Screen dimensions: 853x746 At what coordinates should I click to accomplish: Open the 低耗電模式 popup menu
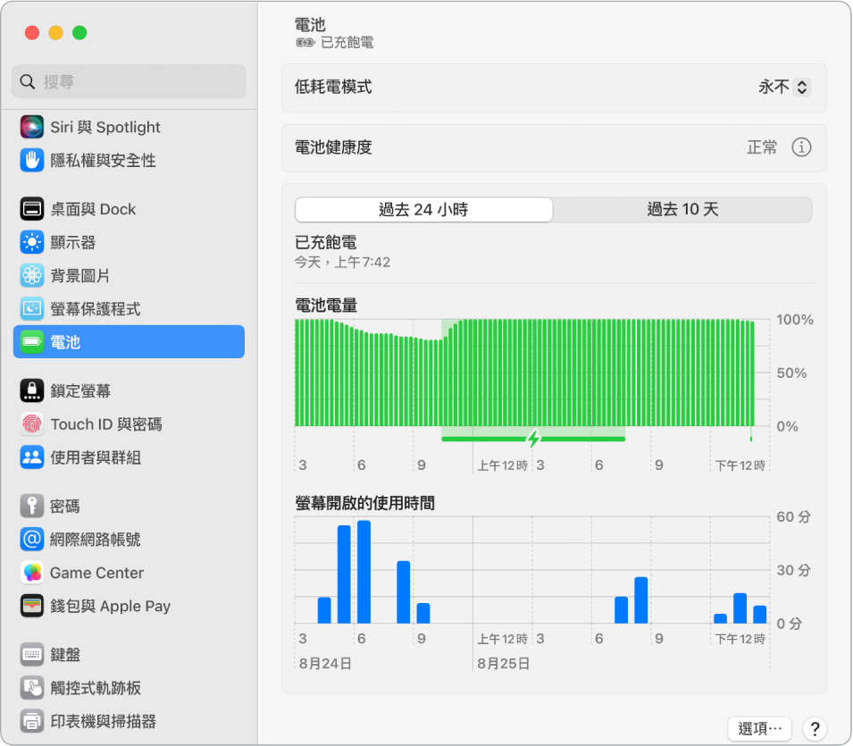coord(783,88)
